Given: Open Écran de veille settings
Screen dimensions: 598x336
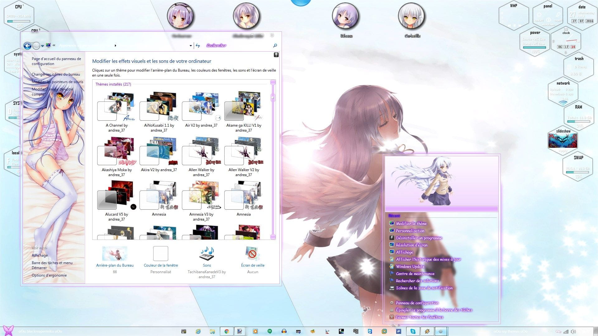Looking at the screenshot, I should (253, 260).
